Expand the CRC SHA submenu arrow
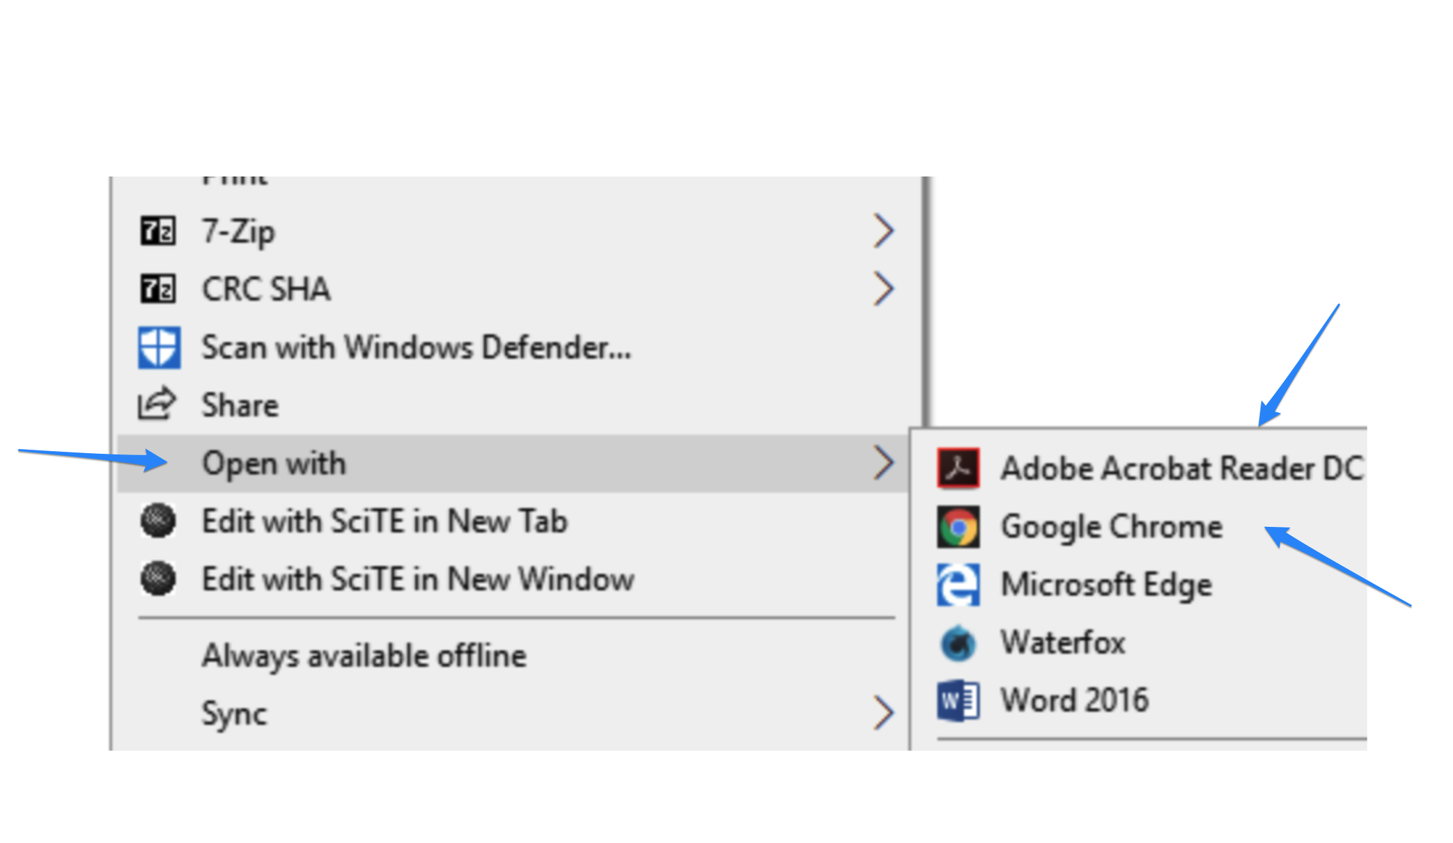 tap(883, 289)
